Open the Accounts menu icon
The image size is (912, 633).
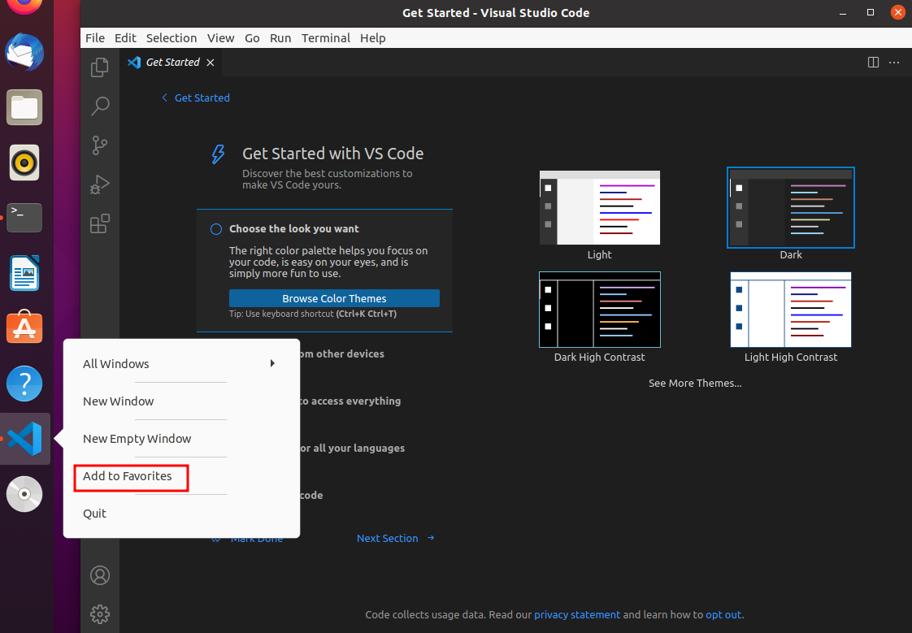tap(99, 574)
